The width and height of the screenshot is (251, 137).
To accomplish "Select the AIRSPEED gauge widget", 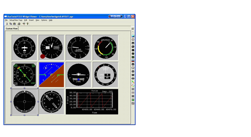I will tap(105, 47).
